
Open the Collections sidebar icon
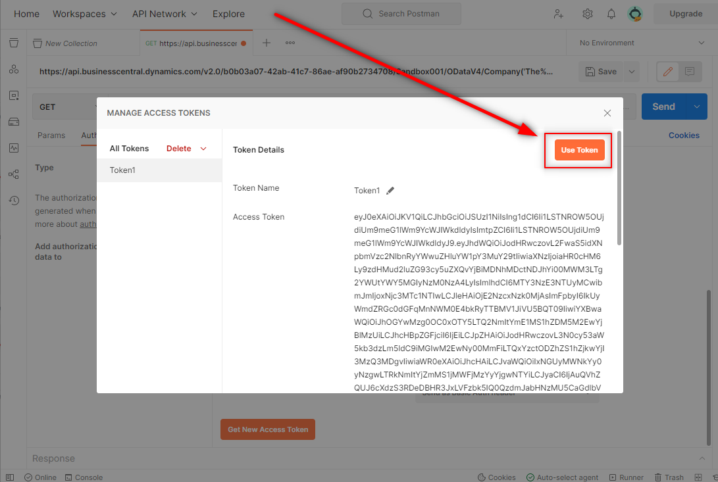coord(14,42)
